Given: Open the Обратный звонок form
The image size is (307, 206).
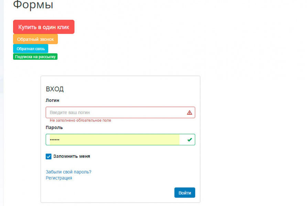Looking at the screenshot, I should coord(35,39).
